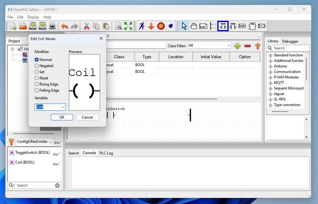Screen dimensions: 318x204
Task: Open the Display menu
Action: pyautogui.click(x=33, y=17)
